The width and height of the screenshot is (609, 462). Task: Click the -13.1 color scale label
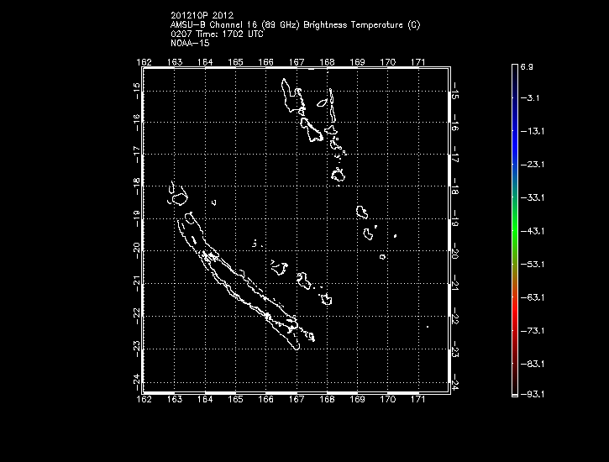coord(533,131)
